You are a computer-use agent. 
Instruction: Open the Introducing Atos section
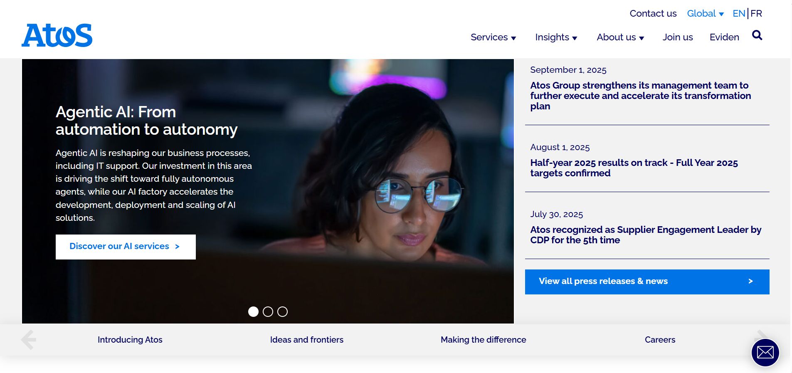130,340
